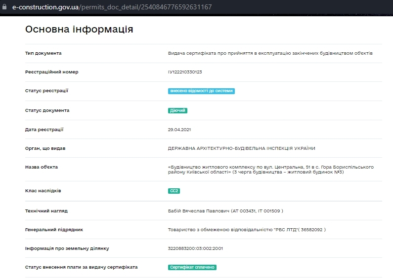Click the 'Генеральний підрядник' label

click(54, 230)
